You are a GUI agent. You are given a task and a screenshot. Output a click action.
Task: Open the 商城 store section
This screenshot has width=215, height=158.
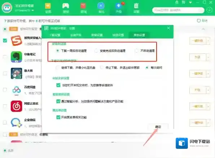pos(83,8)
